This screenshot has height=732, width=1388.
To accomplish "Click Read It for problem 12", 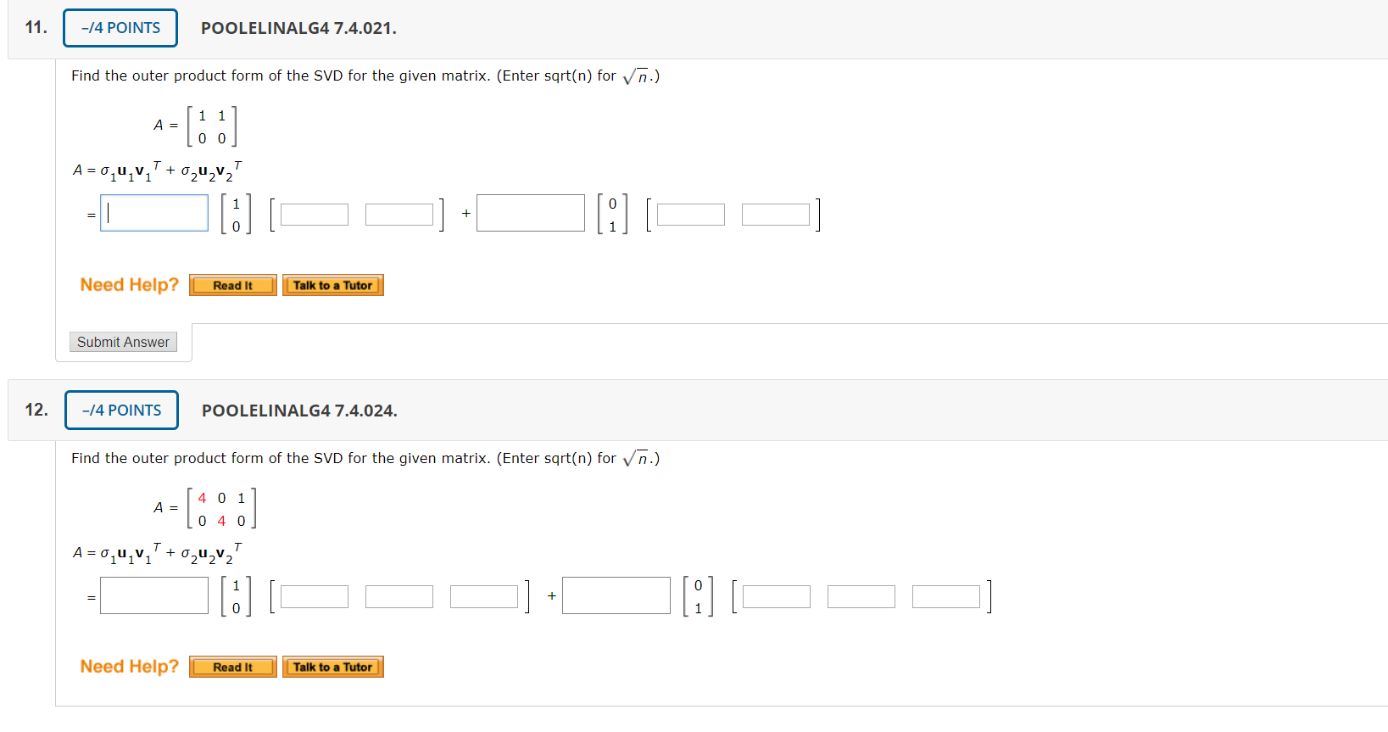I will [231, 667].
